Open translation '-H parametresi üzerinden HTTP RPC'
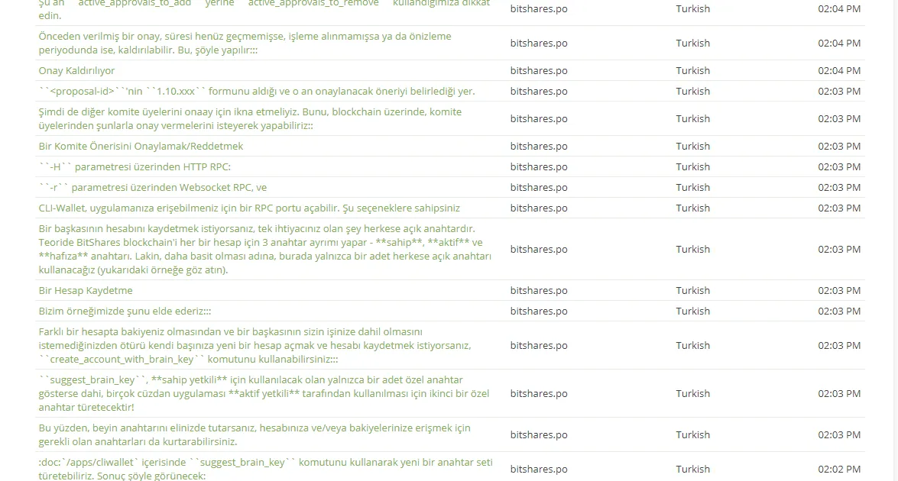 (135, 166)
